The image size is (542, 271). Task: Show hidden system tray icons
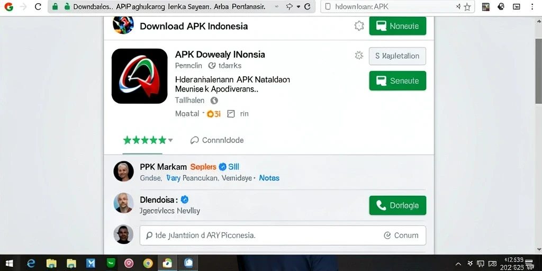point(458,264)
